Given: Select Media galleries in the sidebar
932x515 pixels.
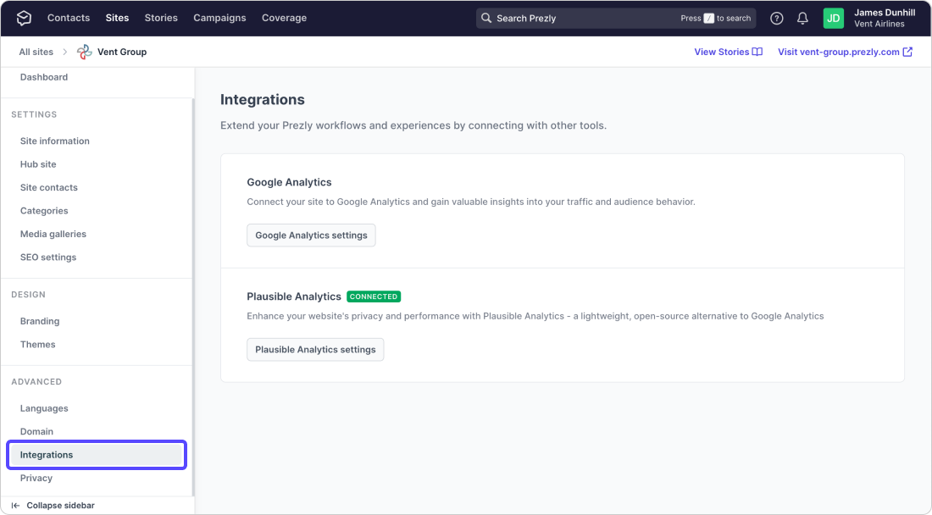Looking at the screenshot, I should [x=53, y=234].
